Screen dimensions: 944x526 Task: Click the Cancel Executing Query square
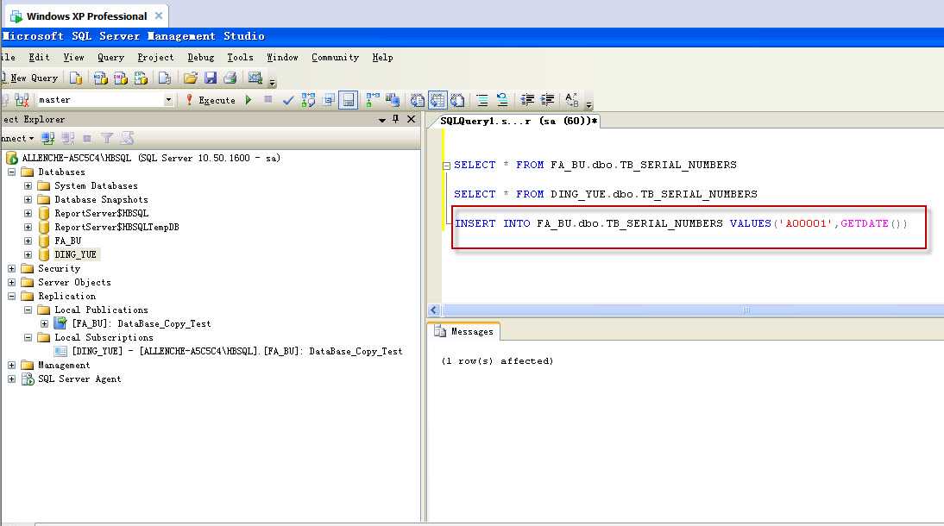click(x=267, y=100)
